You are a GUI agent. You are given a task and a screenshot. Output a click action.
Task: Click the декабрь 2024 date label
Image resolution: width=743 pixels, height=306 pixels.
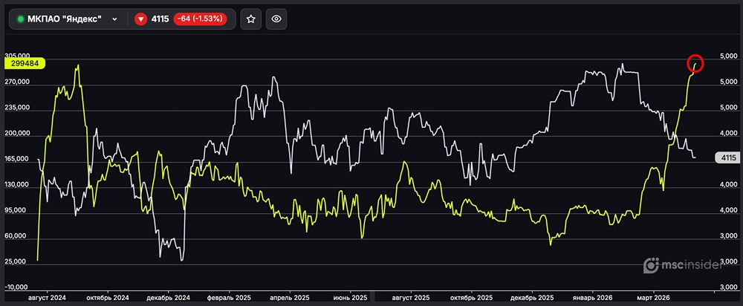click(170, 296)
